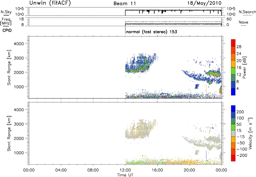Click the 'Nave' legend label
Viewport: 256px width, 177px height.
point(244,22)
